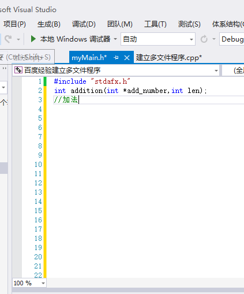Expand the dropdown next to refresh icon

(214, 39)
